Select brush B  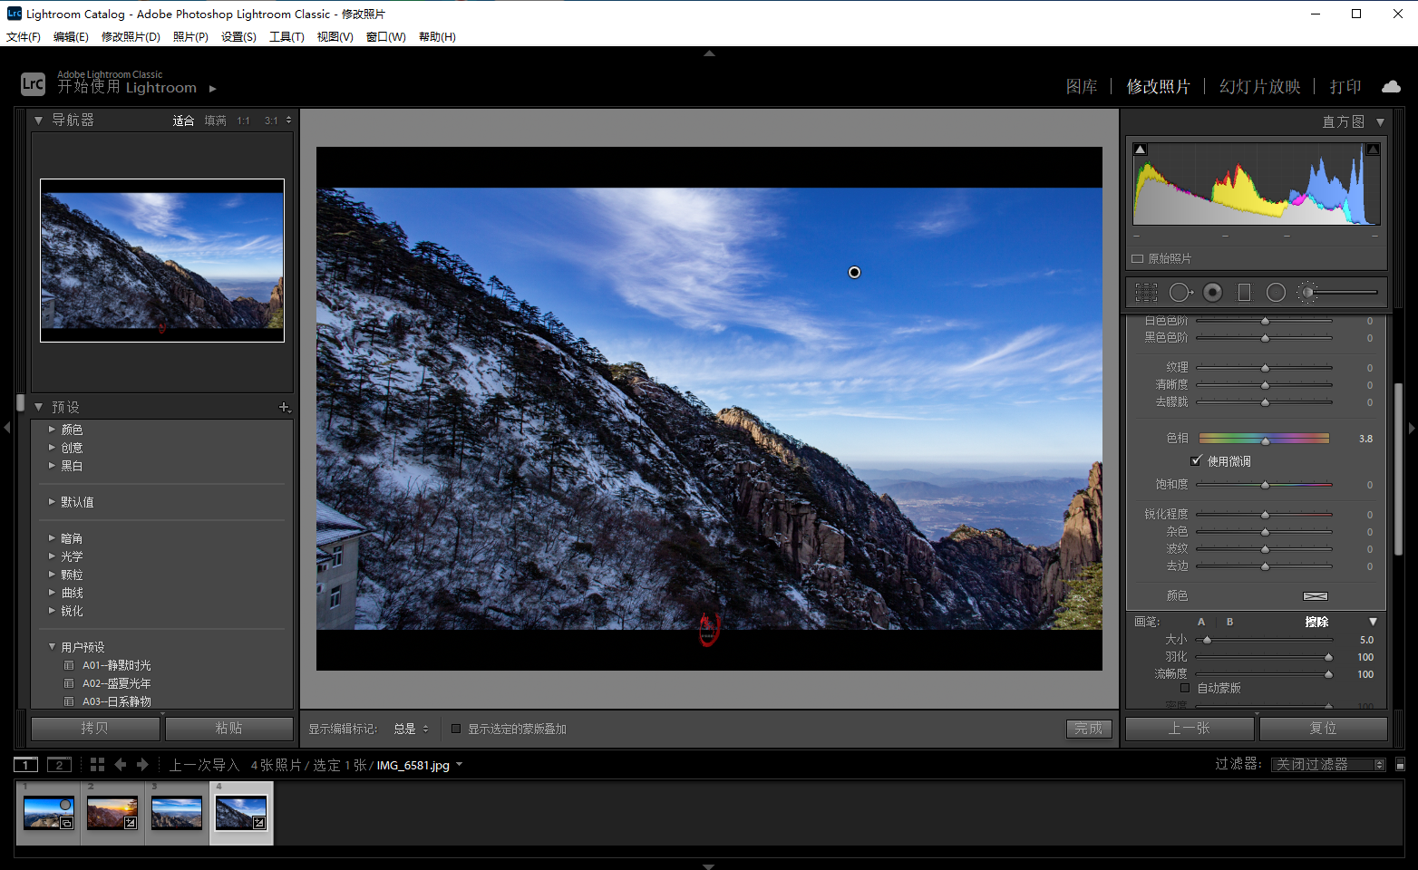[x=1229, y=622]
